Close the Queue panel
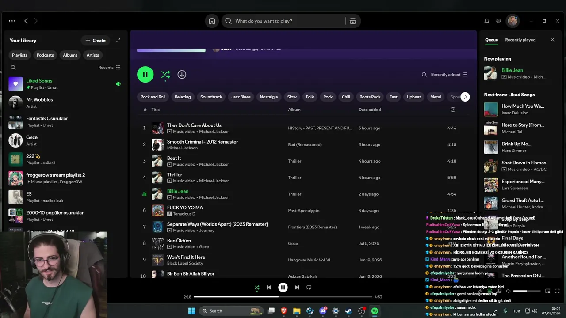The width and height of the screenshot is (566, 318). click(552, 40)
